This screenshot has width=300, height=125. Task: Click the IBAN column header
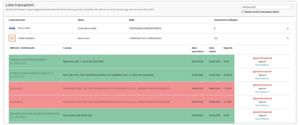pos(131,20)
